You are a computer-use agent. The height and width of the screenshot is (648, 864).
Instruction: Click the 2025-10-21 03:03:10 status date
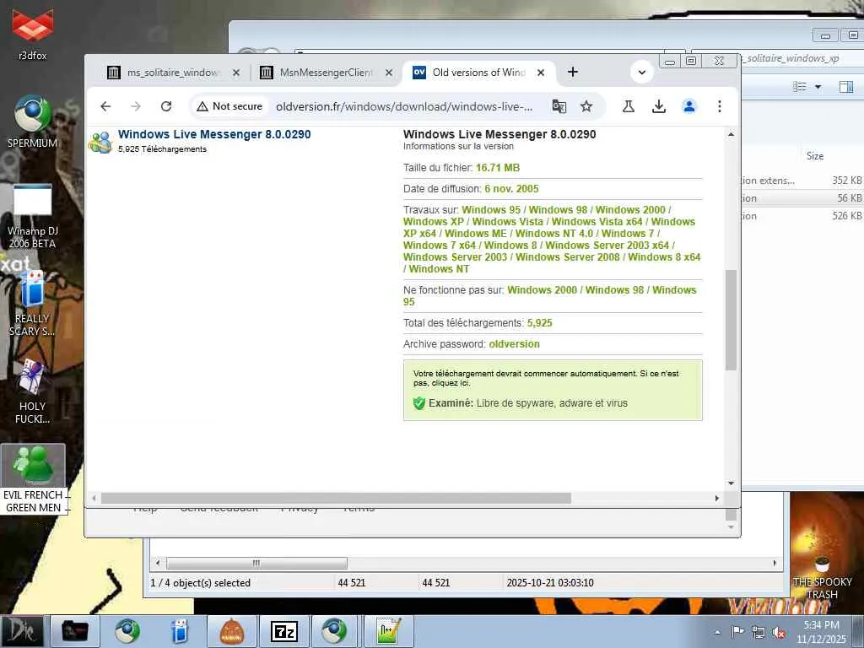pyautogui.click(x=550, y=582)
